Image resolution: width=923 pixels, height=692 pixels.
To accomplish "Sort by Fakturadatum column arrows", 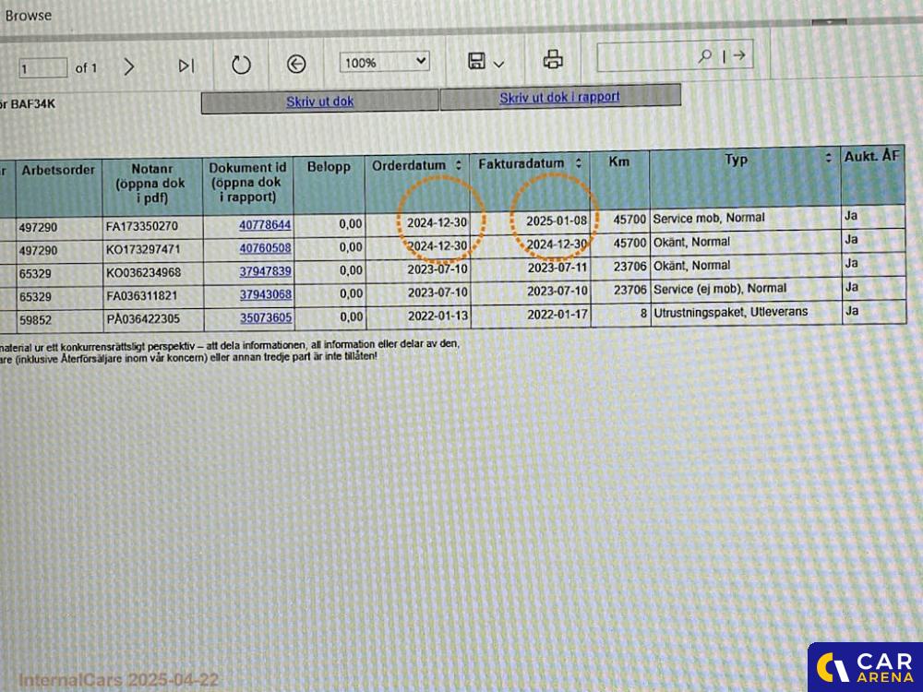I will pyautogui.click(x=578, y=163).
